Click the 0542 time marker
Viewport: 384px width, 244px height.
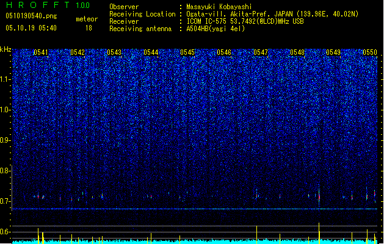tap(78, 52)
